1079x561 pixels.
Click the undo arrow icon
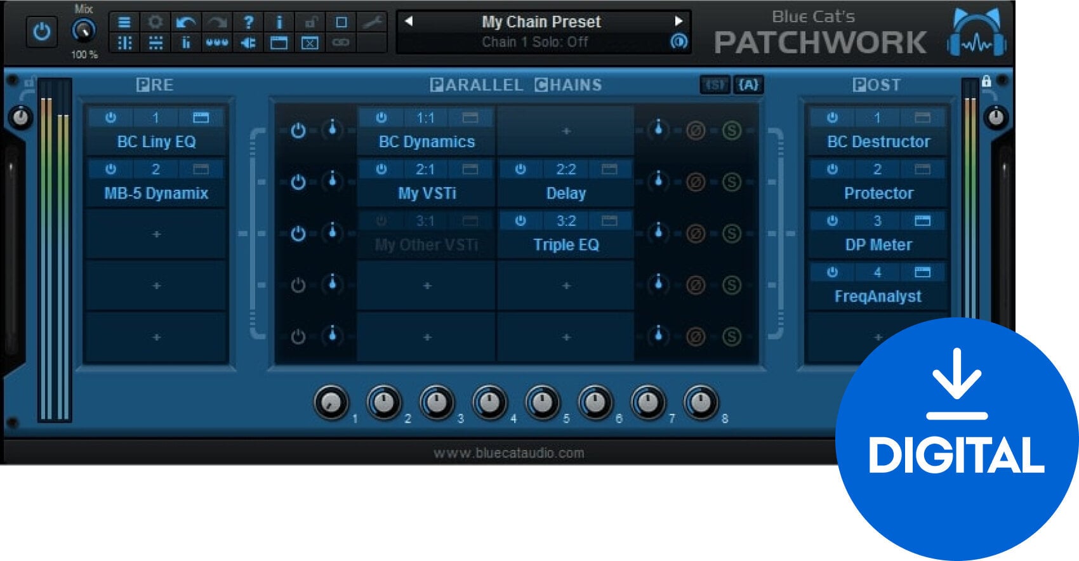click(186, 22)
